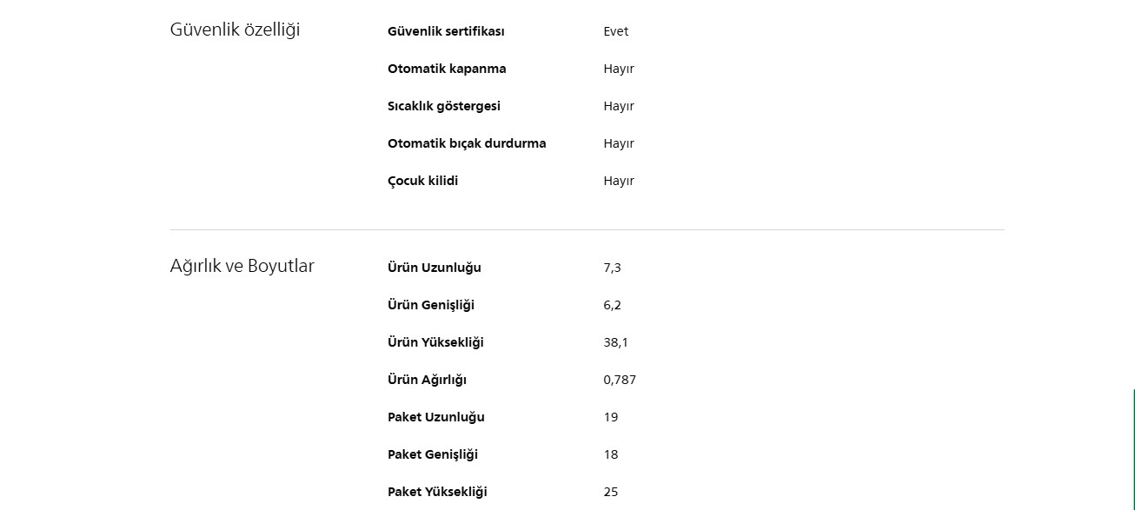Select the Otomatik bıçak durdurma label

point(467,143)
